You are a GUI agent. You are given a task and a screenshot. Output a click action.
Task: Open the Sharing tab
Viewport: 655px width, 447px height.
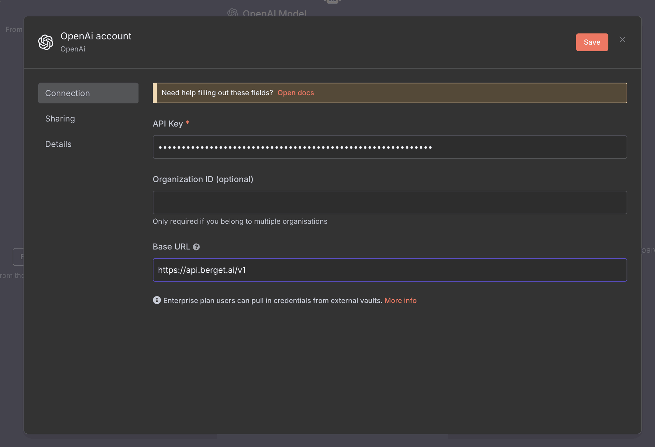coord(60,119)
